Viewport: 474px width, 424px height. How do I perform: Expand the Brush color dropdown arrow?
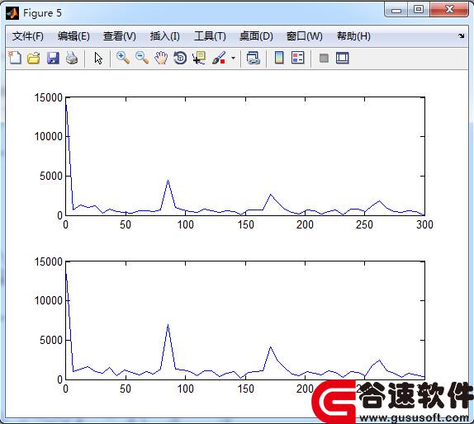point(233,58)
